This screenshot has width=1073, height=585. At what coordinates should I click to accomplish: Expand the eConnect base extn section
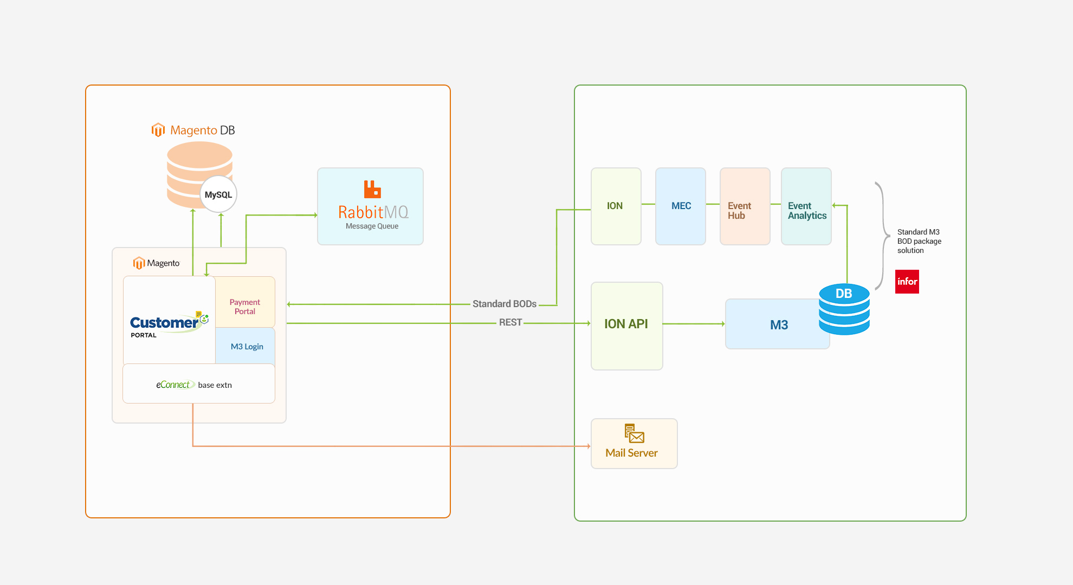pyautogui.click(x=193, y=384)
